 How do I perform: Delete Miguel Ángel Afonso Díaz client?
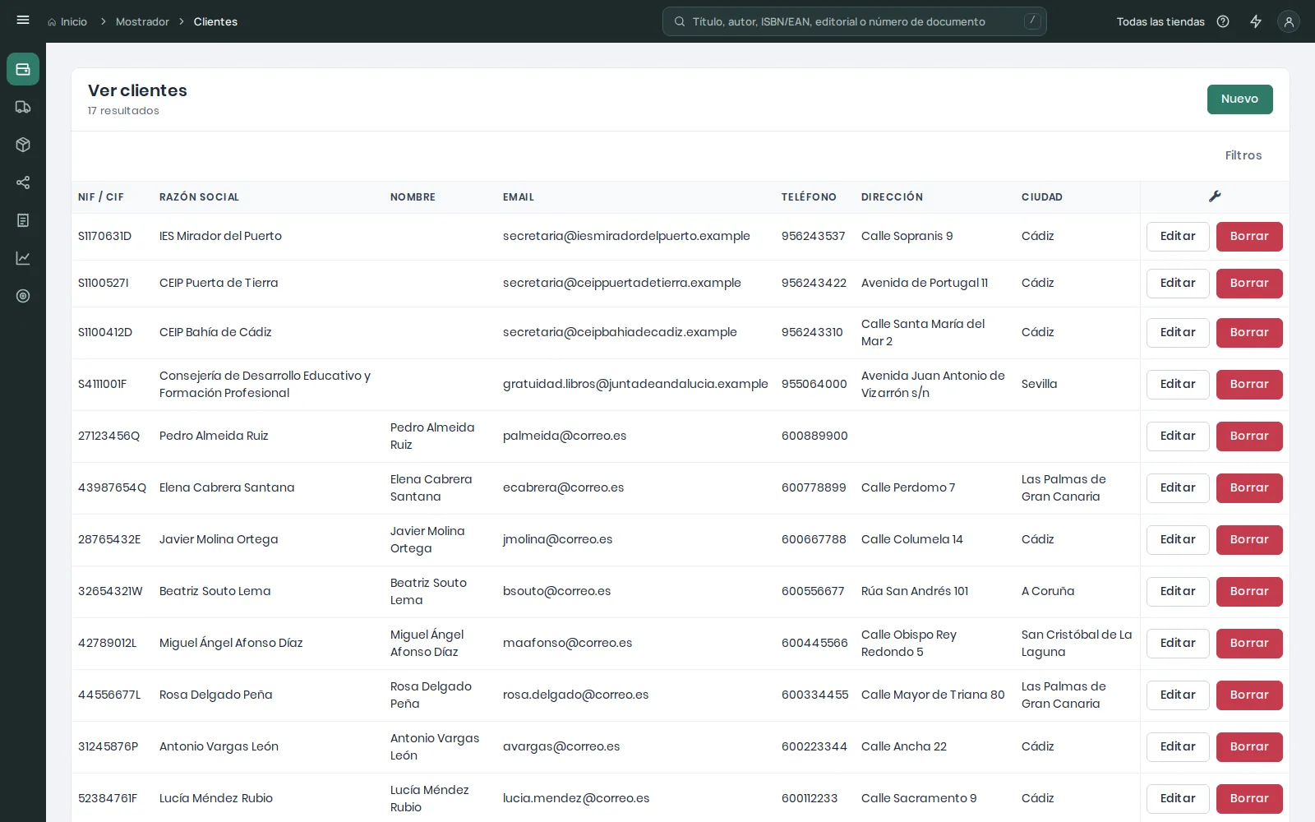pyautogui.click(x=1249, y=644)
